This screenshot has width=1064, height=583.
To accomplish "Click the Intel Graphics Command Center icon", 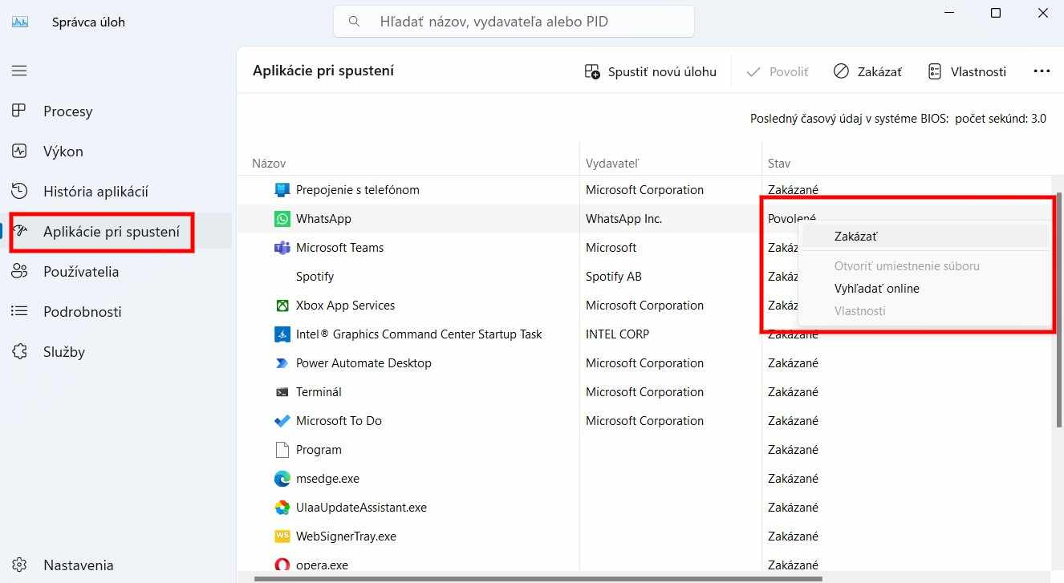I will tap(282, 334).
